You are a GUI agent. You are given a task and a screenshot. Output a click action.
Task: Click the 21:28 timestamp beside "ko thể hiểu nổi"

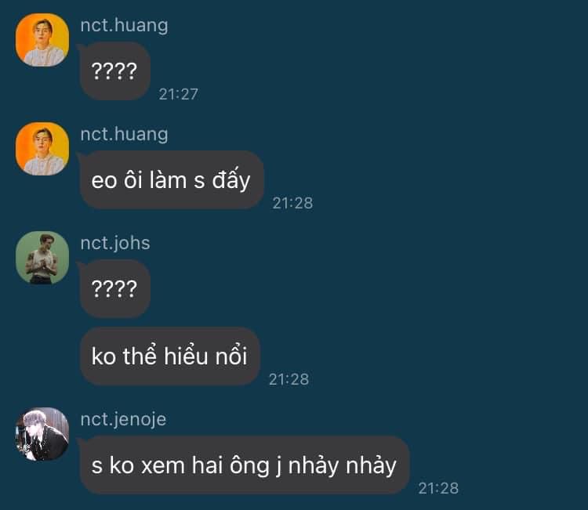pos(289,379)
